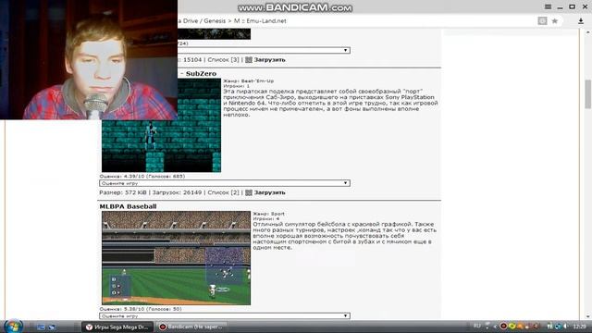Click Show Desktop quick launch icon
The image size is (592, 333).
[x=41, y=327]
